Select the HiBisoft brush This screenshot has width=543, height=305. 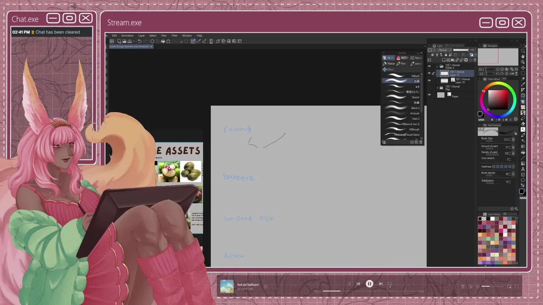401,76
